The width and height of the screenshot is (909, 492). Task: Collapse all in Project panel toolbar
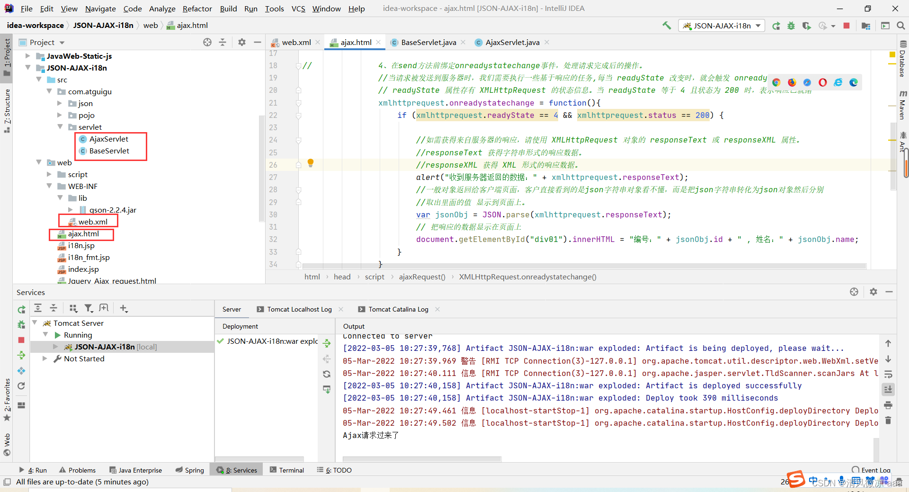point(223,42)
